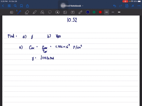Tap the handwritten 10.52 heading
This screenshot has height=106, width=142.
pyautogui.click(x=72, y=20)
